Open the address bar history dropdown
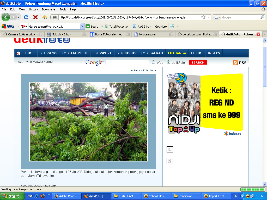Viewport: 267px width, 200px height. click(x=209, y=17)
